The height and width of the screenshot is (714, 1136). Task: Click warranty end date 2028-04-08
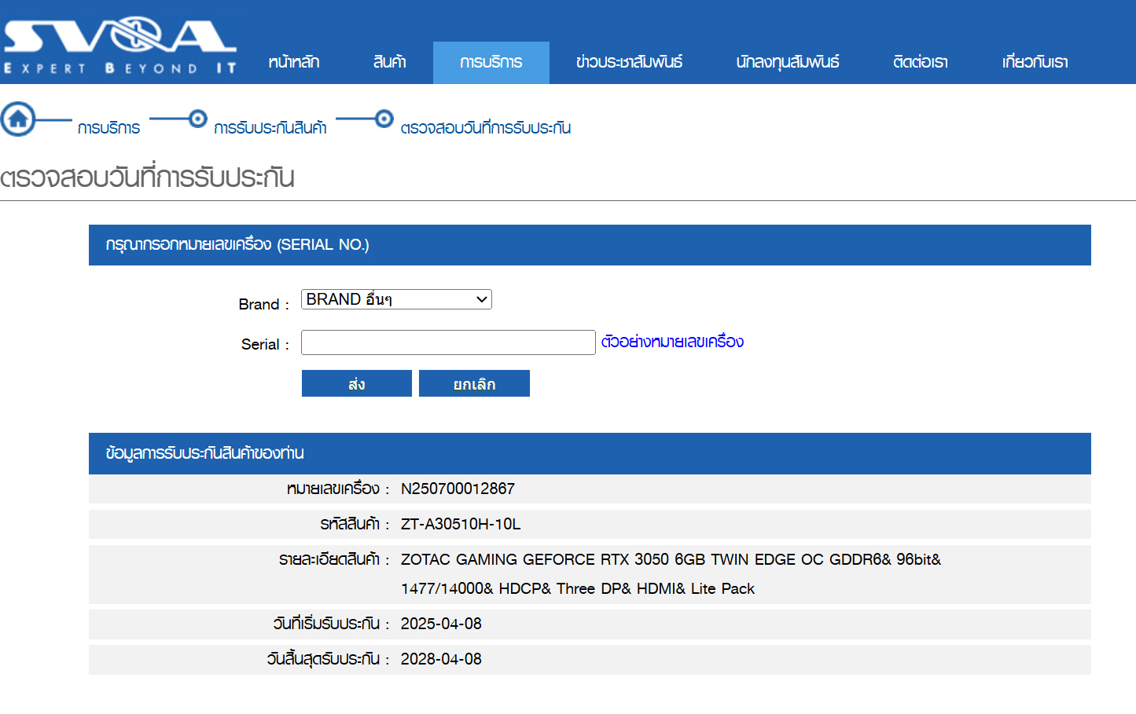pyautogui.click(x=441, y=659)
